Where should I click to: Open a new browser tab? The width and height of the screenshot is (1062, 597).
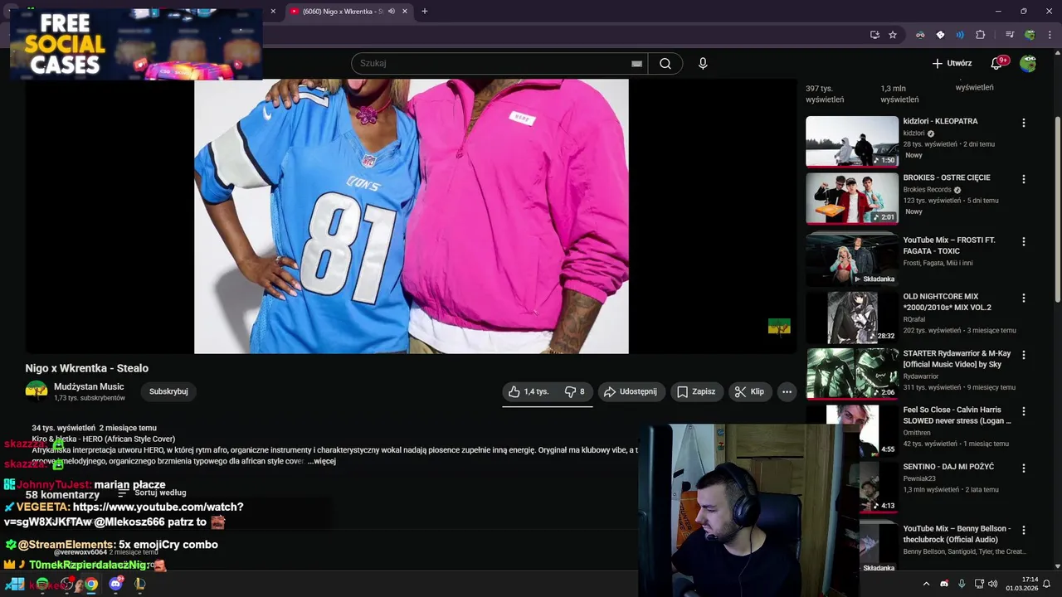(x=425, y=12)
